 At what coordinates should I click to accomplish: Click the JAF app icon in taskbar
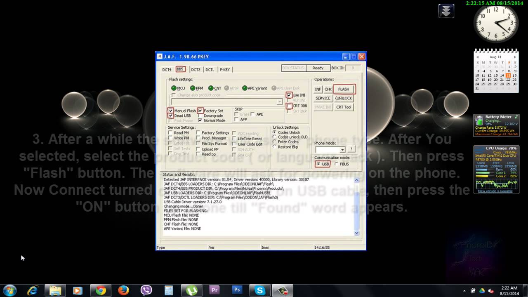pyautogui.click(x=283, y=290)
